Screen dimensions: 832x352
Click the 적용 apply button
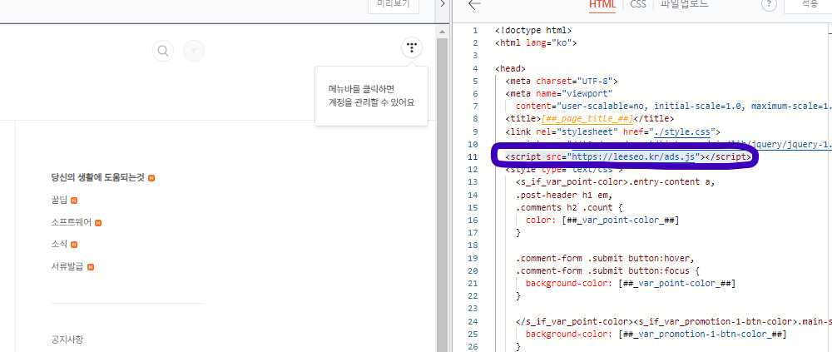(x=810, y=5)
